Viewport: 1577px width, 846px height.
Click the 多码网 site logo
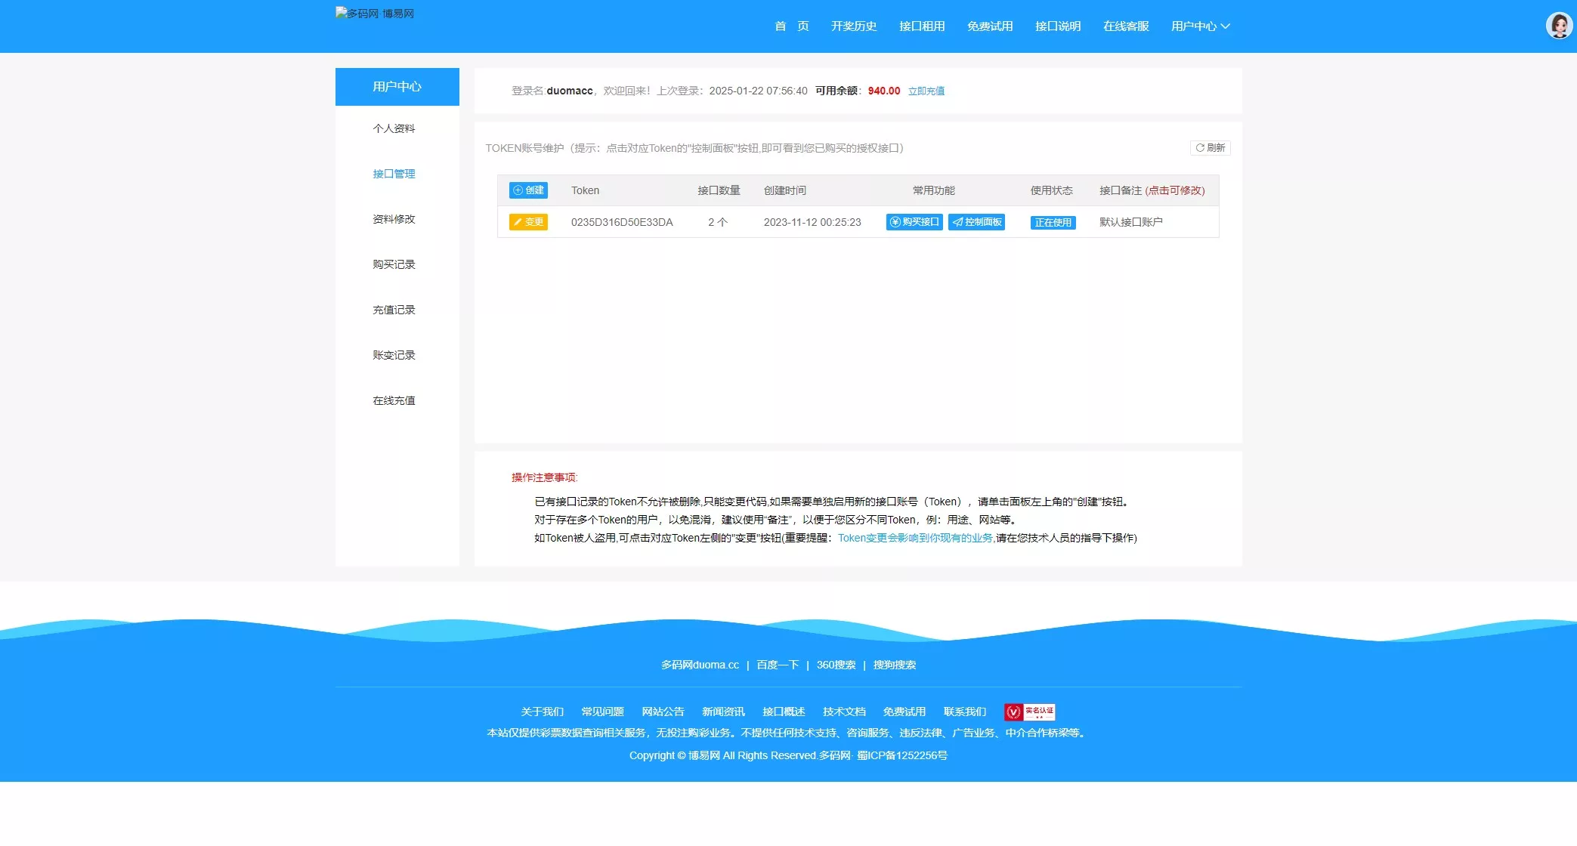(374, 13)
